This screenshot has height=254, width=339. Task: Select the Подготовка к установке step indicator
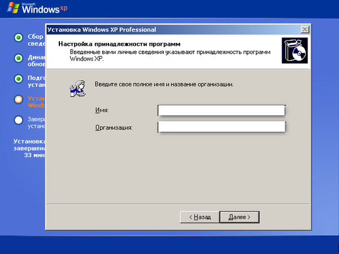click(19, 79)
